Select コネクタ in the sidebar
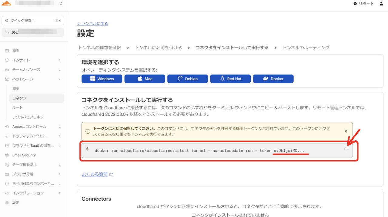Viewport: 388px width, 217px height. pos(36,98)
